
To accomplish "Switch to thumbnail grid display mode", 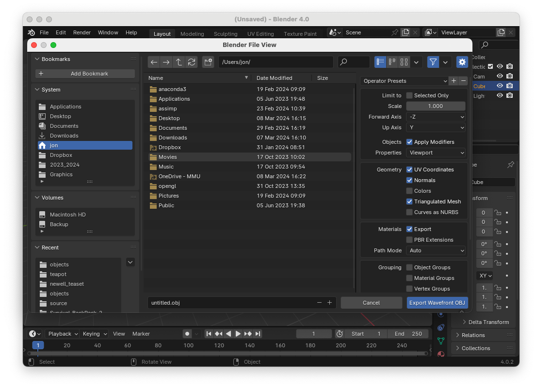I will point(404,62).
